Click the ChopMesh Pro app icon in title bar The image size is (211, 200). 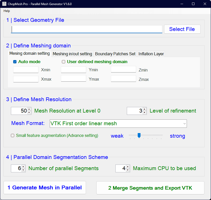[4, 4]
